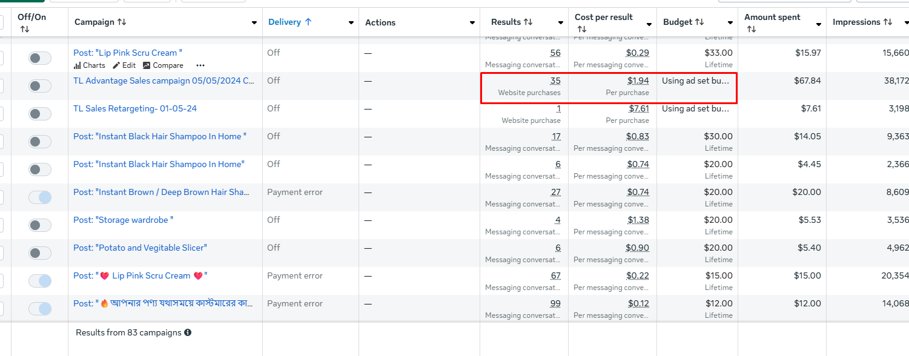Click the Edit pencil under Lip Pink campaign
Screen dimensions: 909x356
click(x=124, y=65)
